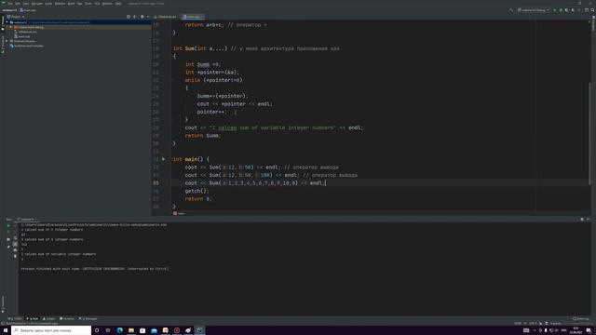596x335 pixels.
Task: Click the editor vertical scrollbar
Action: point(589,133)
